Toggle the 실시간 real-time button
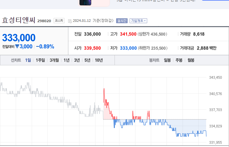 (122, 21)
